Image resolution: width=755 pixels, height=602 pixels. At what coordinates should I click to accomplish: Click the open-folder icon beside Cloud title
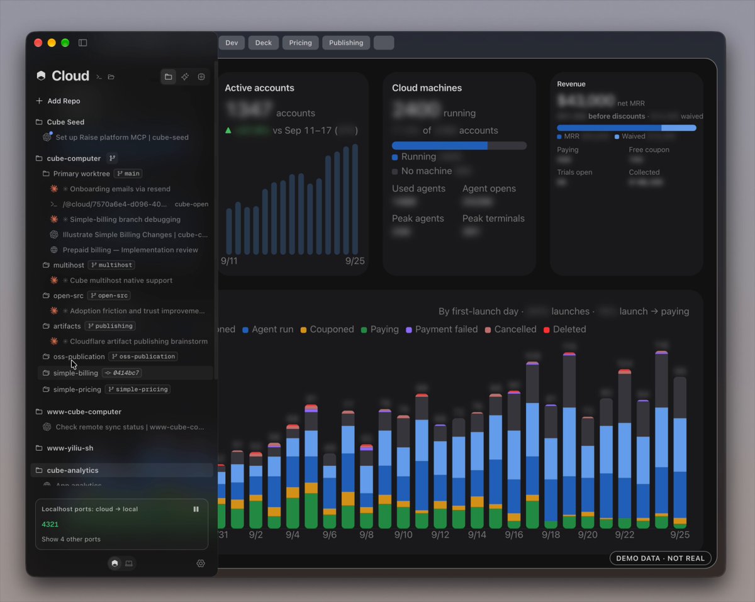pos(111,77)
